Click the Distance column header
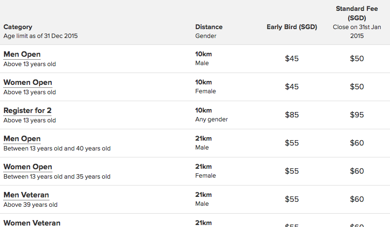This screenshot has width=390, height=227. (x=209, y=27)
